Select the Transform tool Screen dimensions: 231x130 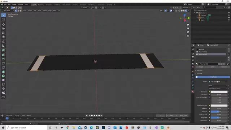[3, 37]
